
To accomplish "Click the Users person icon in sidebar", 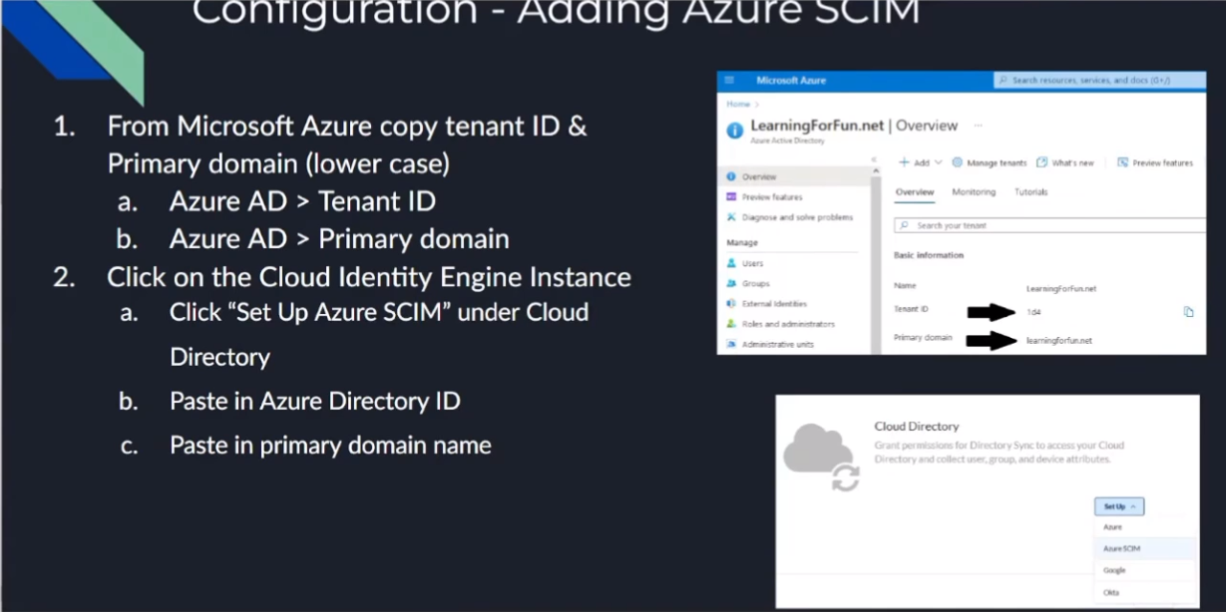I will pos(731,263).
